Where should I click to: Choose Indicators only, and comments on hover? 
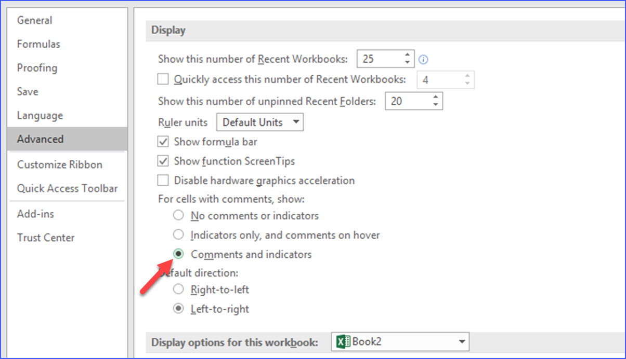tap(178, 234)
